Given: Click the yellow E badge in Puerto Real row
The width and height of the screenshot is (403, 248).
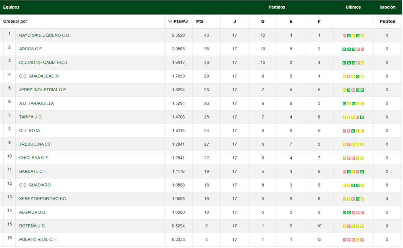Looking at the screenshot, I should 358,240.
